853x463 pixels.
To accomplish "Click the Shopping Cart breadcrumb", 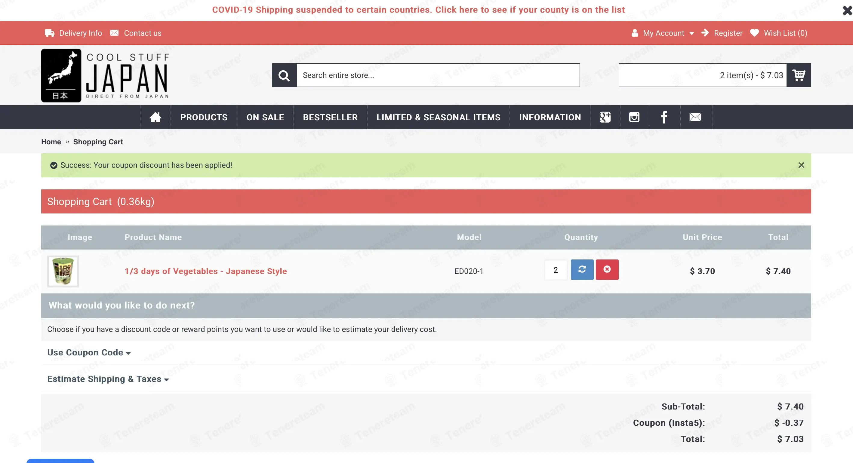I will click(98, 142).
